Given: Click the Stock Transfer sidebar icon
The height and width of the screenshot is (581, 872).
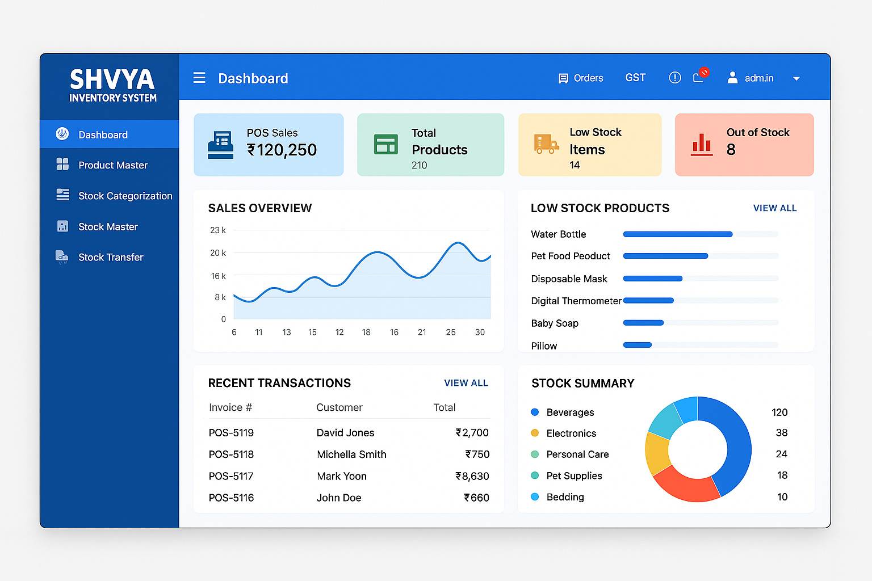Looking at the screenshot, I should click(62, 257).
